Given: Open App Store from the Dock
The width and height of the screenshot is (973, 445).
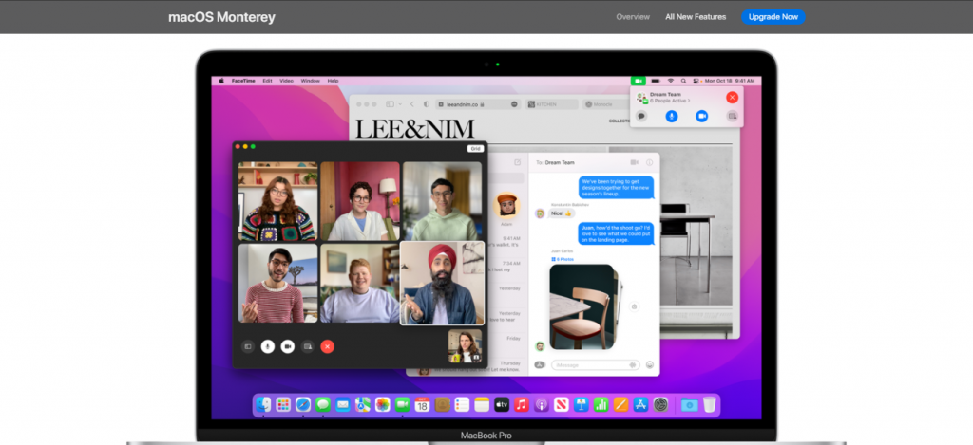Looking at the screenshot, I should (641, 405).
